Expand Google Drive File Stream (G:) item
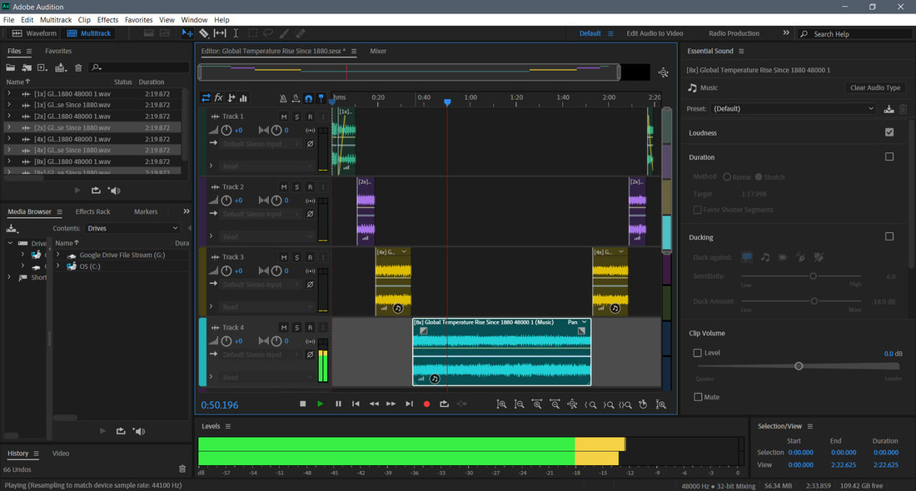Viewport: 916px width, 491px height. [57, 255]
